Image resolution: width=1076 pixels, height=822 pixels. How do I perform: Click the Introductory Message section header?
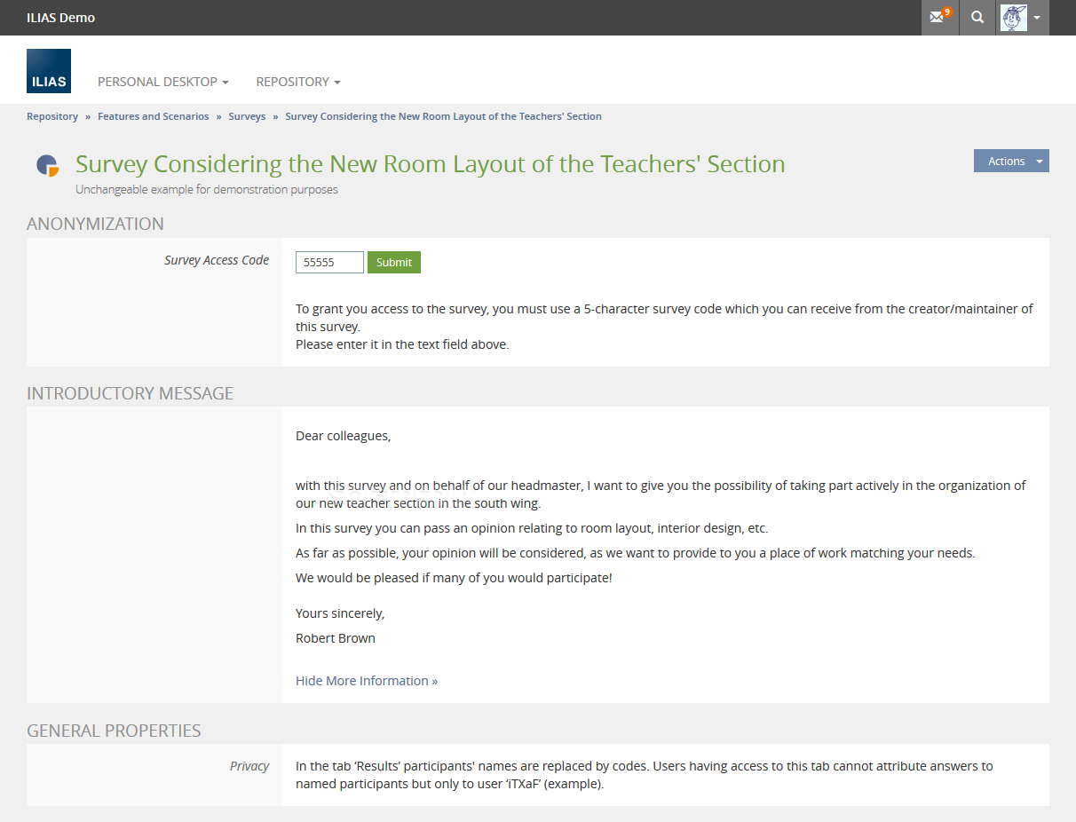click(x=130, y=393)
